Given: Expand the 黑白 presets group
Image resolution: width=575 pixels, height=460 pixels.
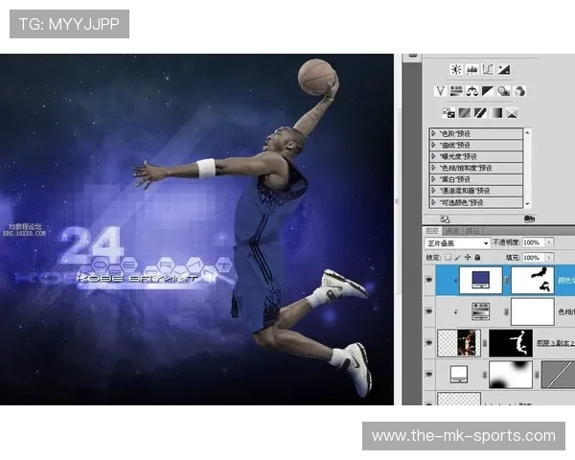Looking at the screenshot, I should [433, 179].
